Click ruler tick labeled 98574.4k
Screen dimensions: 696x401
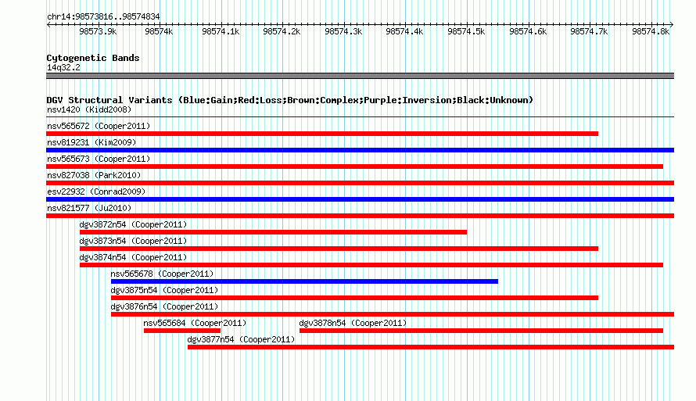404,31
